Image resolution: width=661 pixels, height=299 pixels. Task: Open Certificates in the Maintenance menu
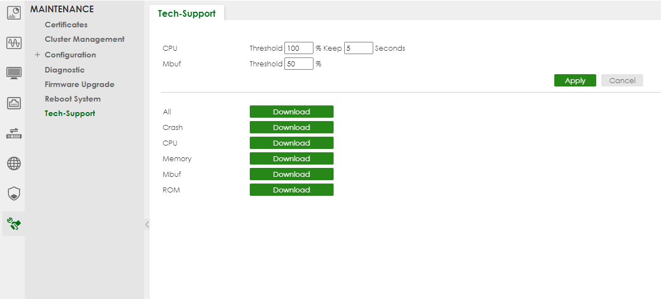pyautogui.click(x=66, y=25)
